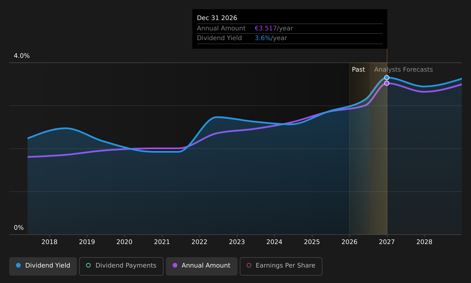471x283 pixels.
Task: Click the 2022 x-axis label
Action: click(x=199, y=242)
